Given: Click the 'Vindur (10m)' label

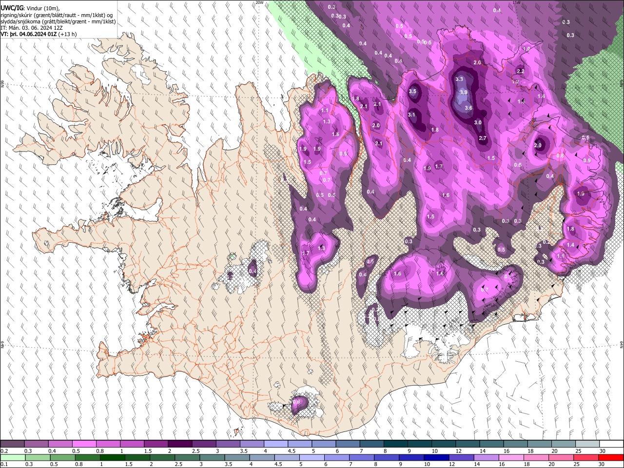Looking at the screenshot, I should click(43, 8).
